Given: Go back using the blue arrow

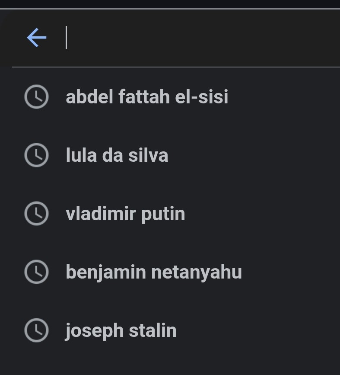Looking at the screenshot, I should 37,38.
